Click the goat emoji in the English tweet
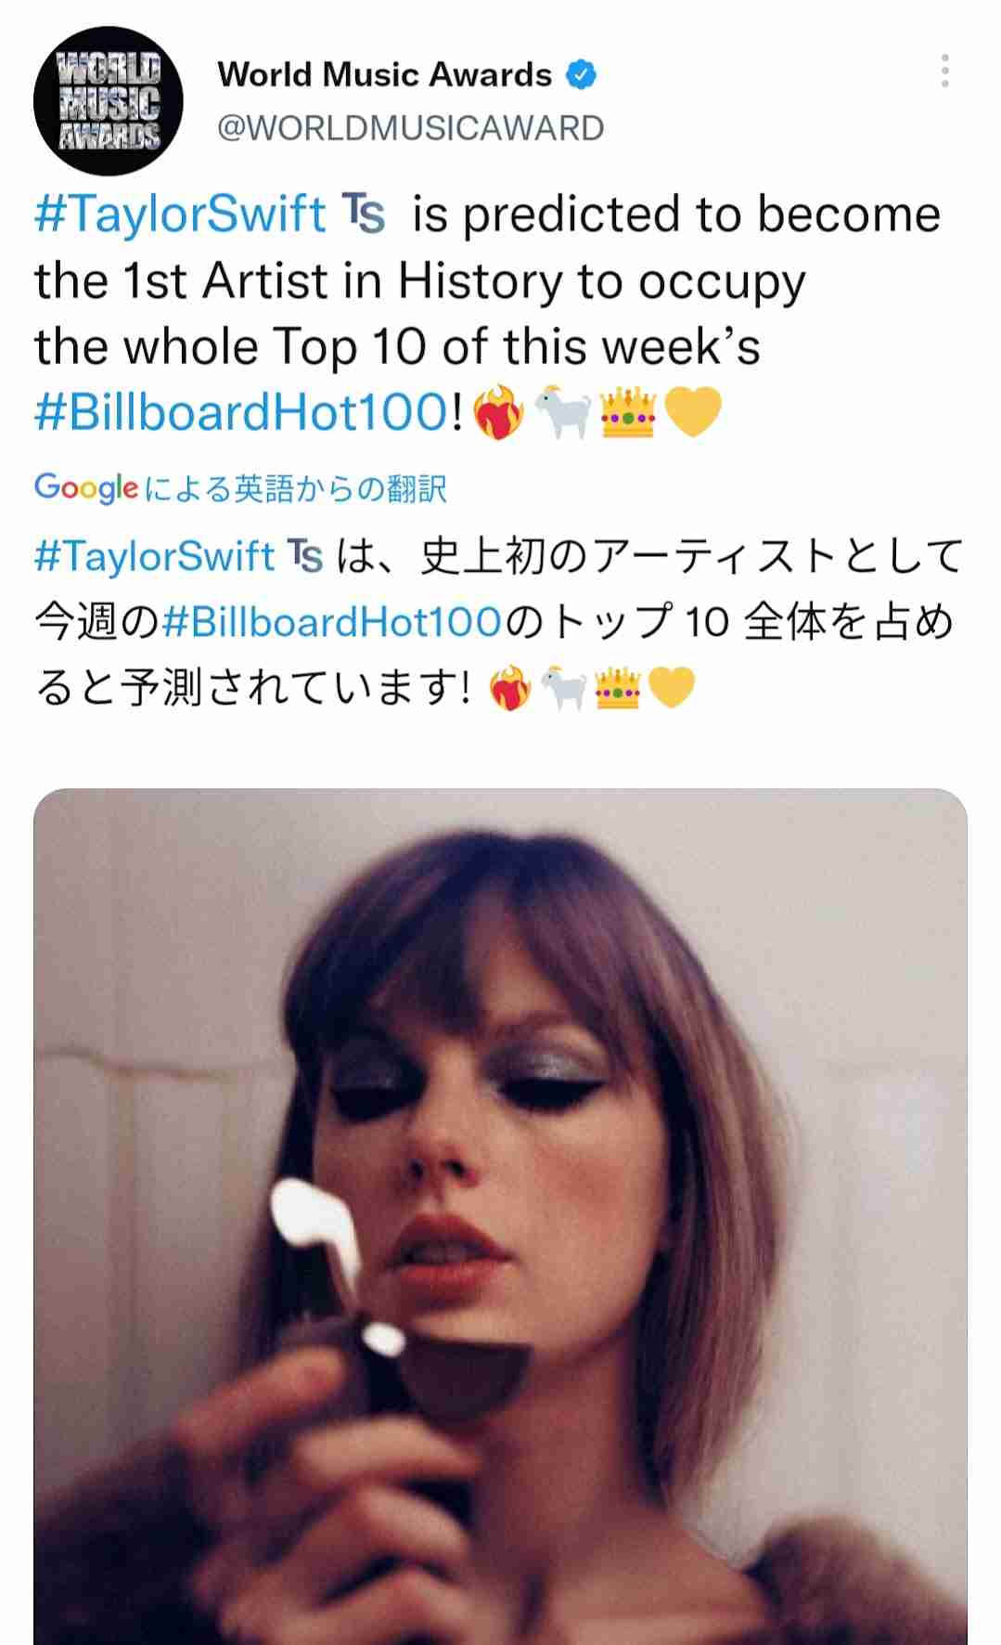Image resolution: width=1001 pixels, height=1645 pixels. pos(563,411)
